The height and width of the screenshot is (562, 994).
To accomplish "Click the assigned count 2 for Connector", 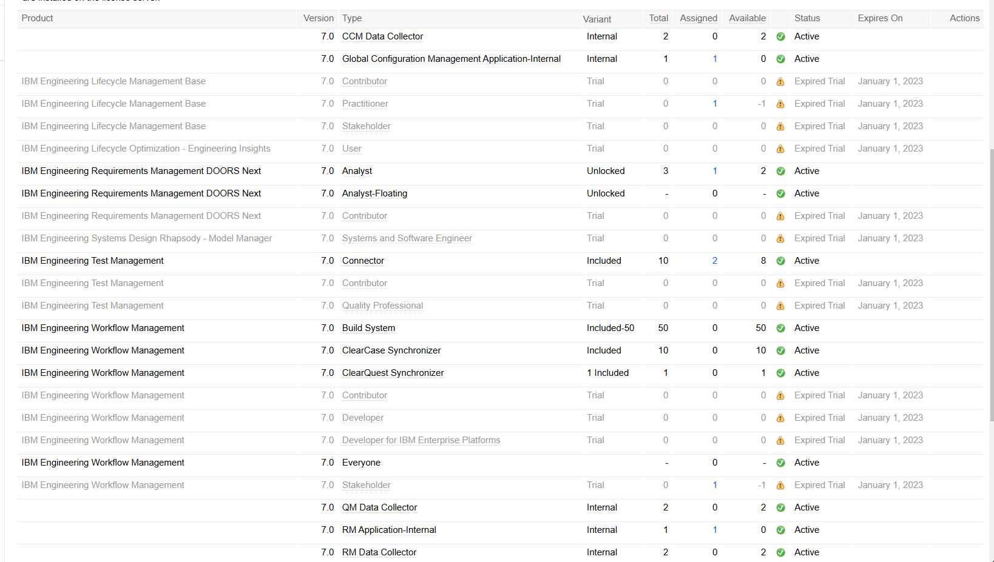I will [715, 261].
